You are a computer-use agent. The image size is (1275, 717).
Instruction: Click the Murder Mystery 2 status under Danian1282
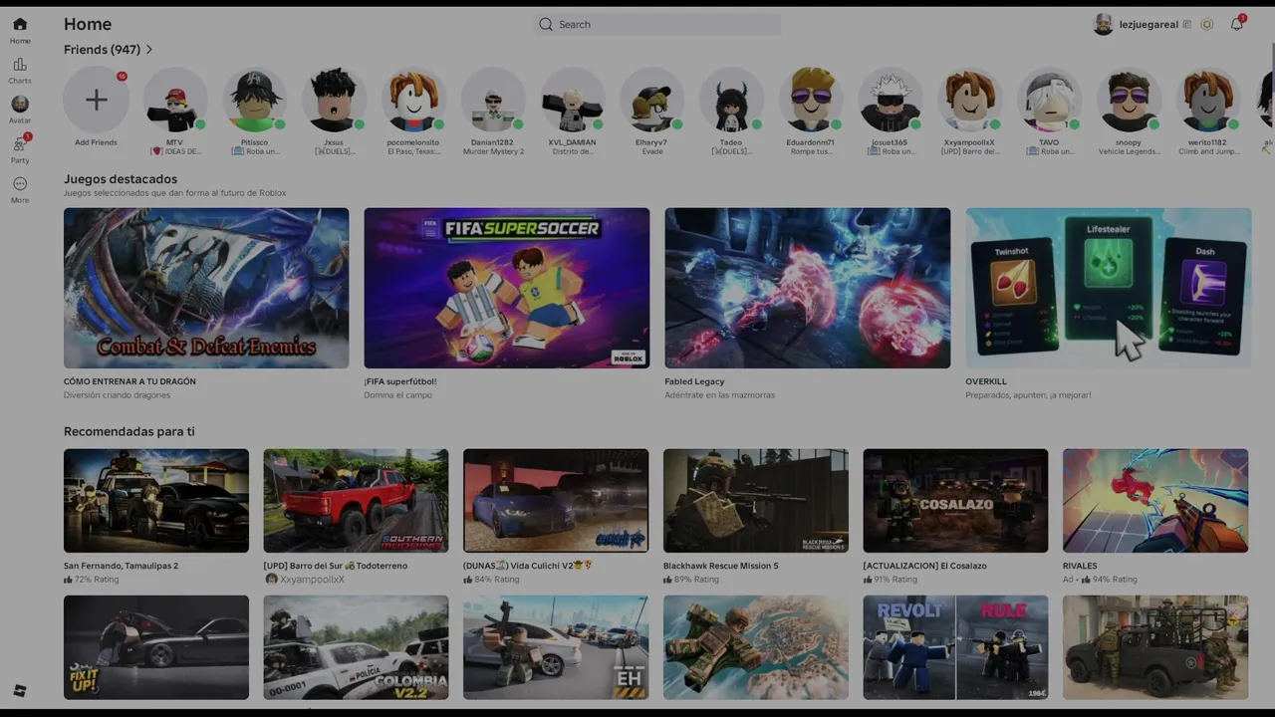tap(493, 151)
